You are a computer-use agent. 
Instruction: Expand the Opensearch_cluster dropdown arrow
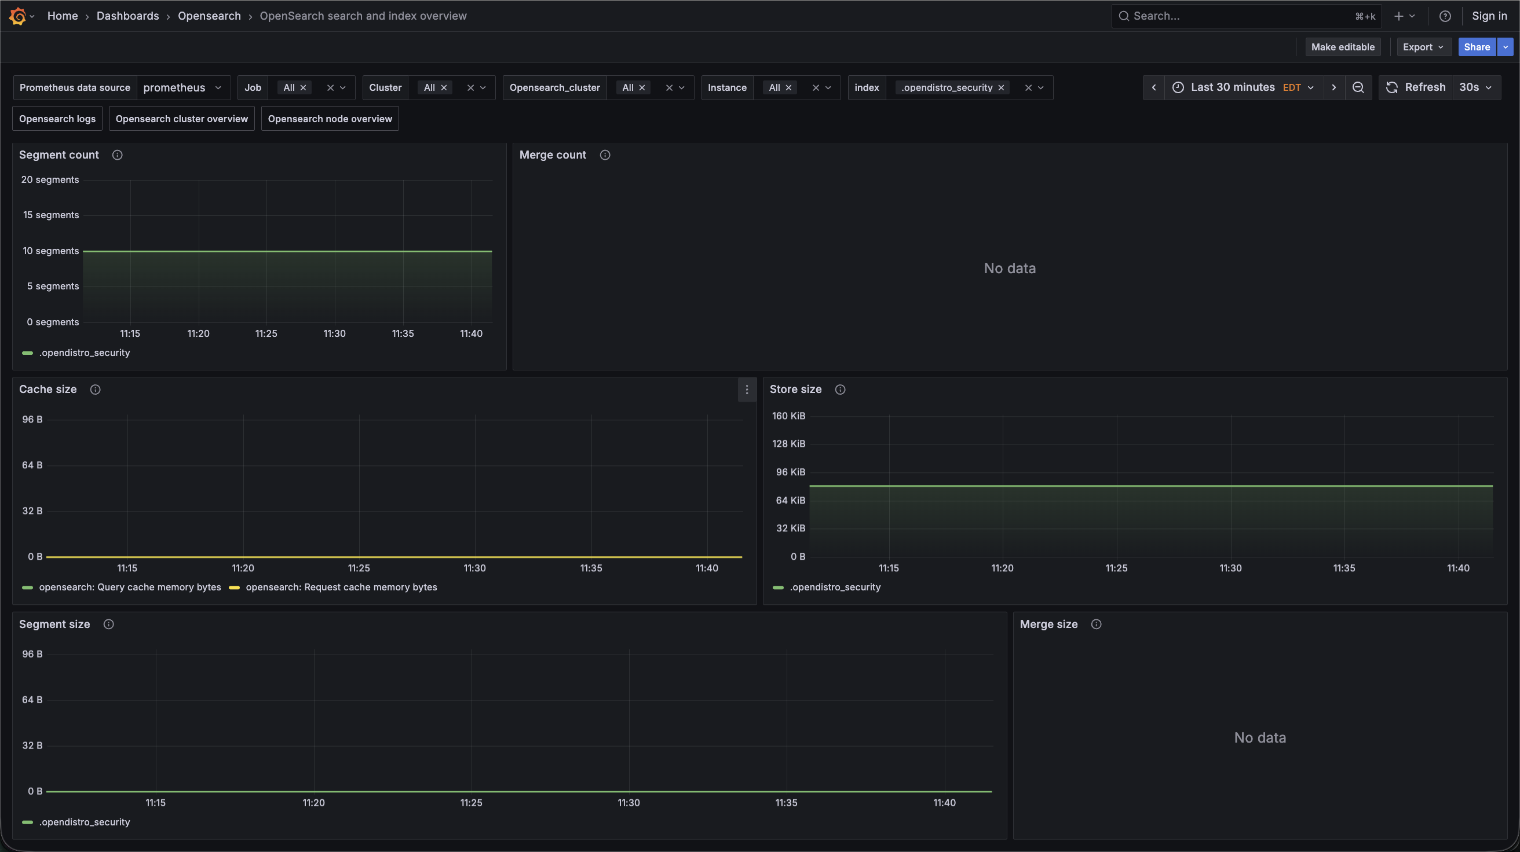coord(682,88)
